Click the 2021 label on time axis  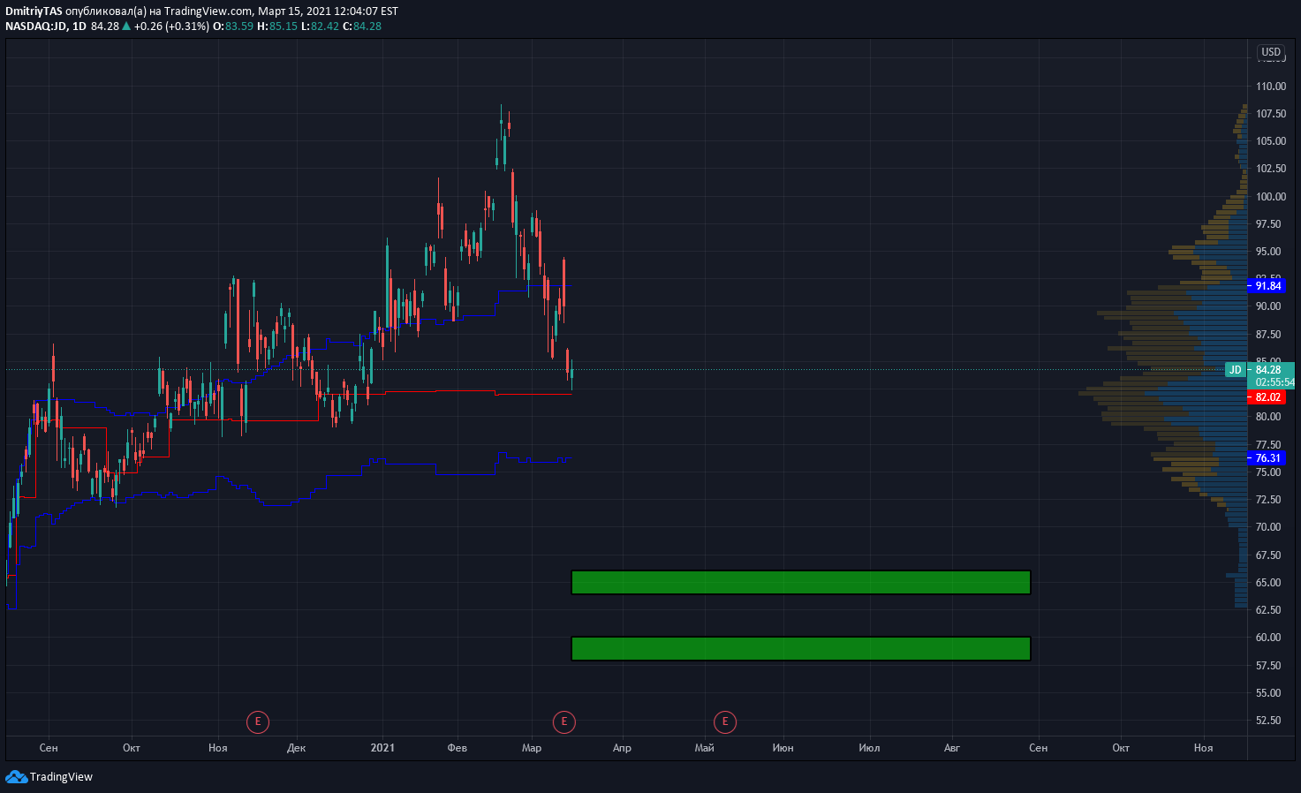pos(382,748)
